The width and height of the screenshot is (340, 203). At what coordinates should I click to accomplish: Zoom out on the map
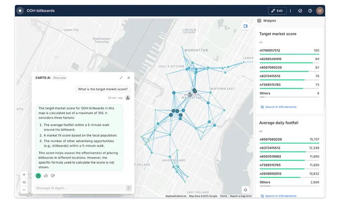coord(24,190)
